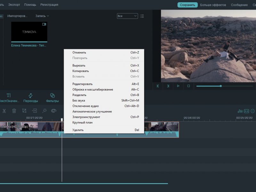The image size is (256, 192).
Task: Open the color palette icon in timeline toolbar
Action: pos(54,111)
